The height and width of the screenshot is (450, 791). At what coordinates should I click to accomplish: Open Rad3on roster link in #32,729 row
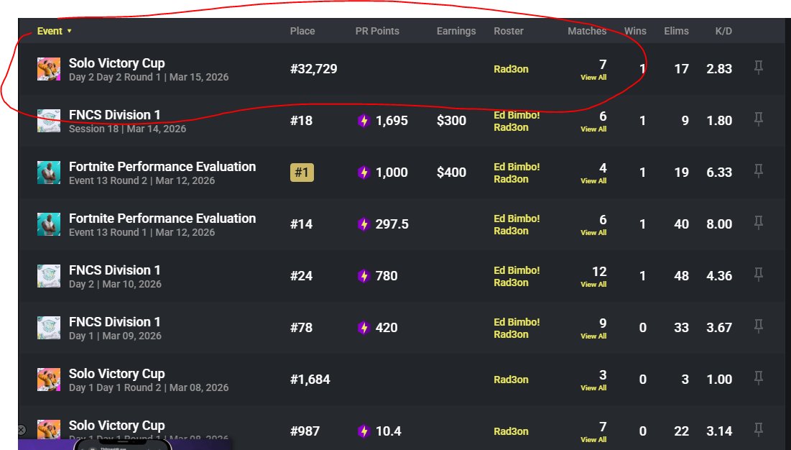pos(511,69)
